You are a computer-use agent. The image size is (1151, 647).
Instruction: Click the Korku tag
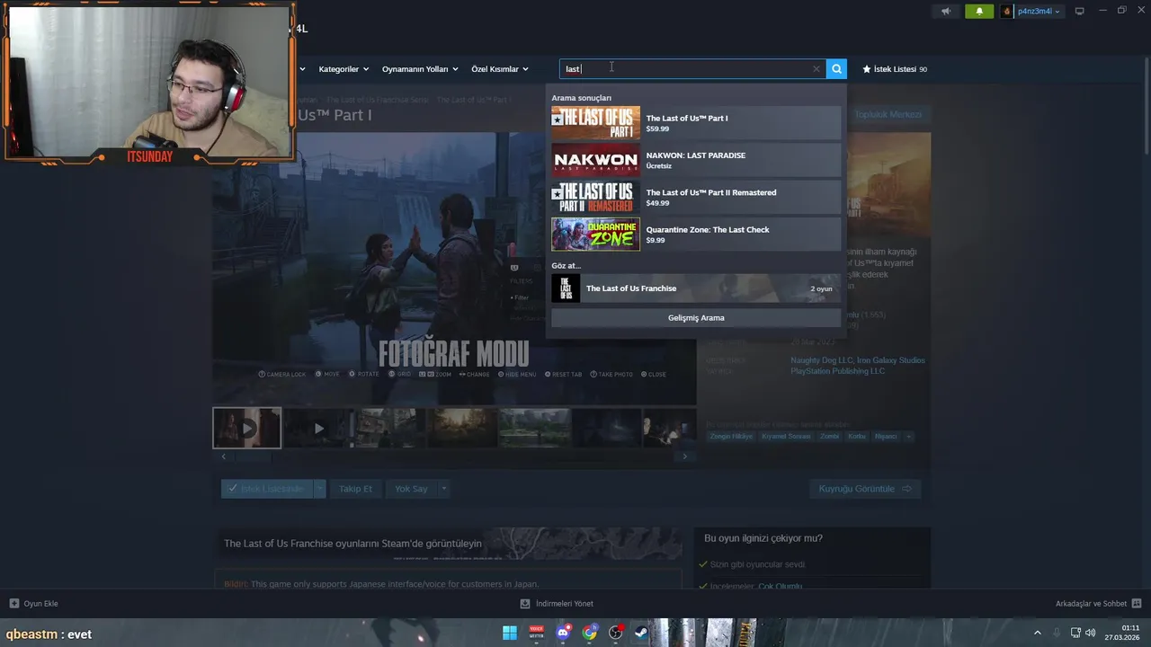(x=857, y=437)
